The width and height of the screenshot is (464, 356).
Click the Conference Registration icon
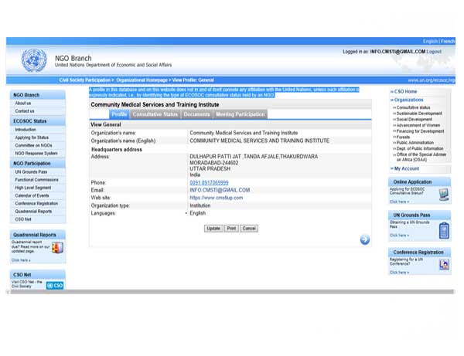pyautogui.click(x=444, y=264)
